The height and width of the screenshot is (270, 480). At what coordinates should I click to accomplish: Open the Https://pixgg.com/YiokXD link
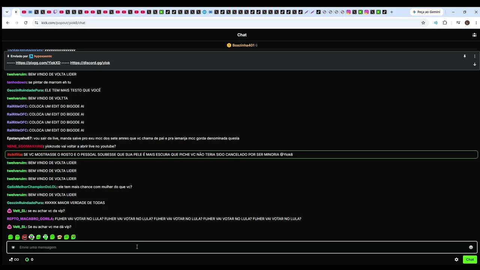click(38, 63)
